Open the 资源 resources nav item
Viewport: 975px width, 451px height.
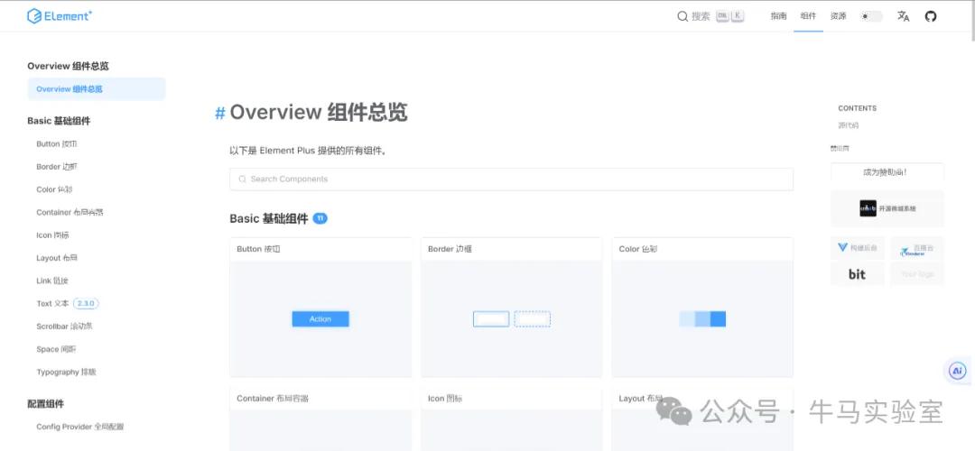click(x=838, y=16)
